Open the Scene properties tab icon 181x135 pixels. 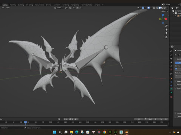(x=172, y=66)
